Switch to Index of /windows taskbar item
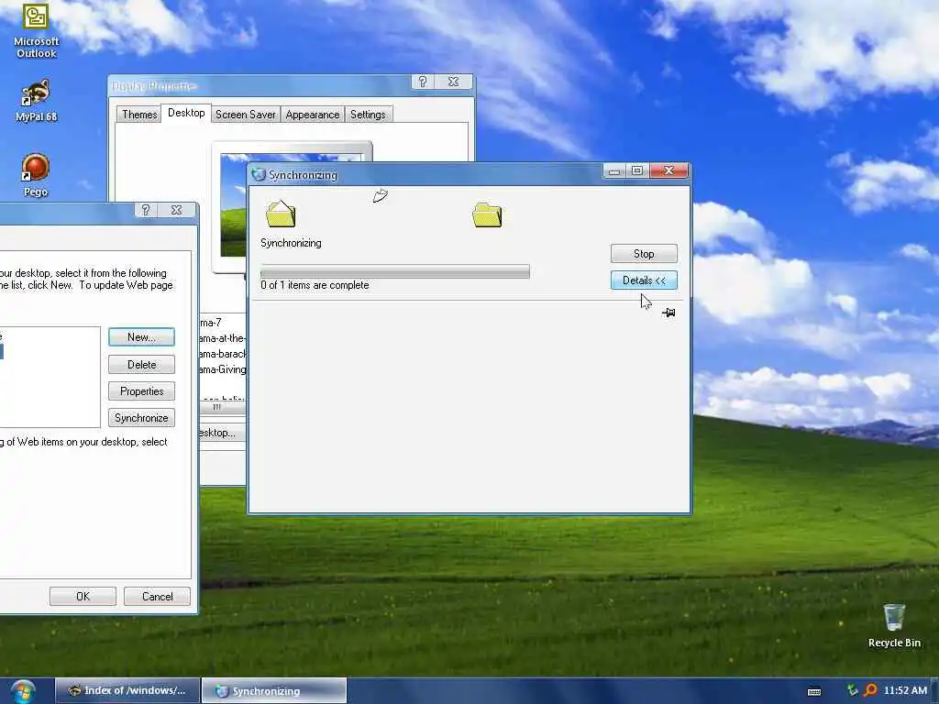Image resolution: width=939 pixels, height=704 pixels. pos(127,691)
